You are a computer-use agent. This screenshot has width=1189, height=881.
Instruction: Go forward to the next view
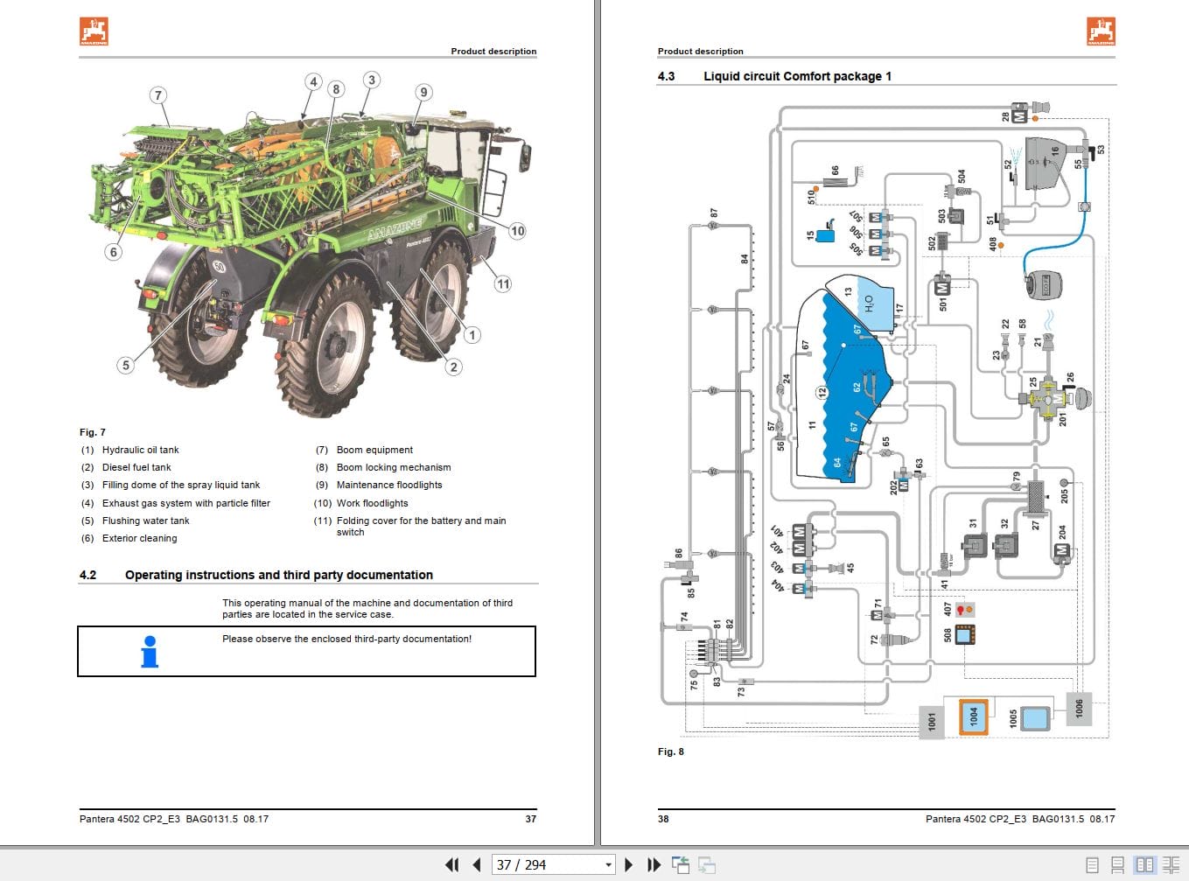pyautogui.click(x=706, y=864)
